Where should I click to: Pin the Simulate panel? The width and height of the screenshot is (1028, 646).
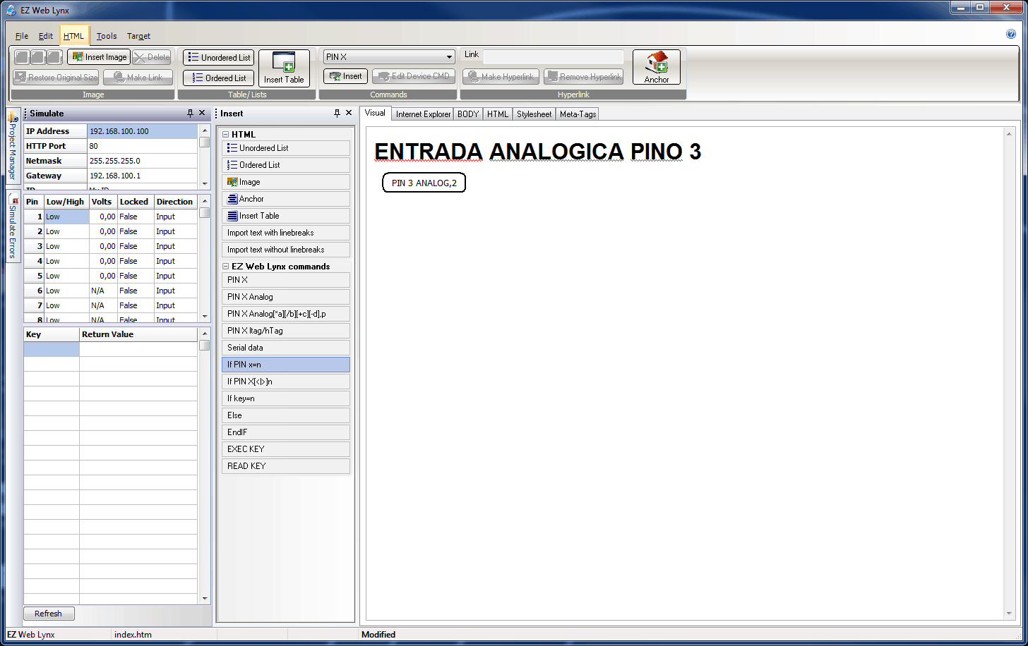(190, 113)
